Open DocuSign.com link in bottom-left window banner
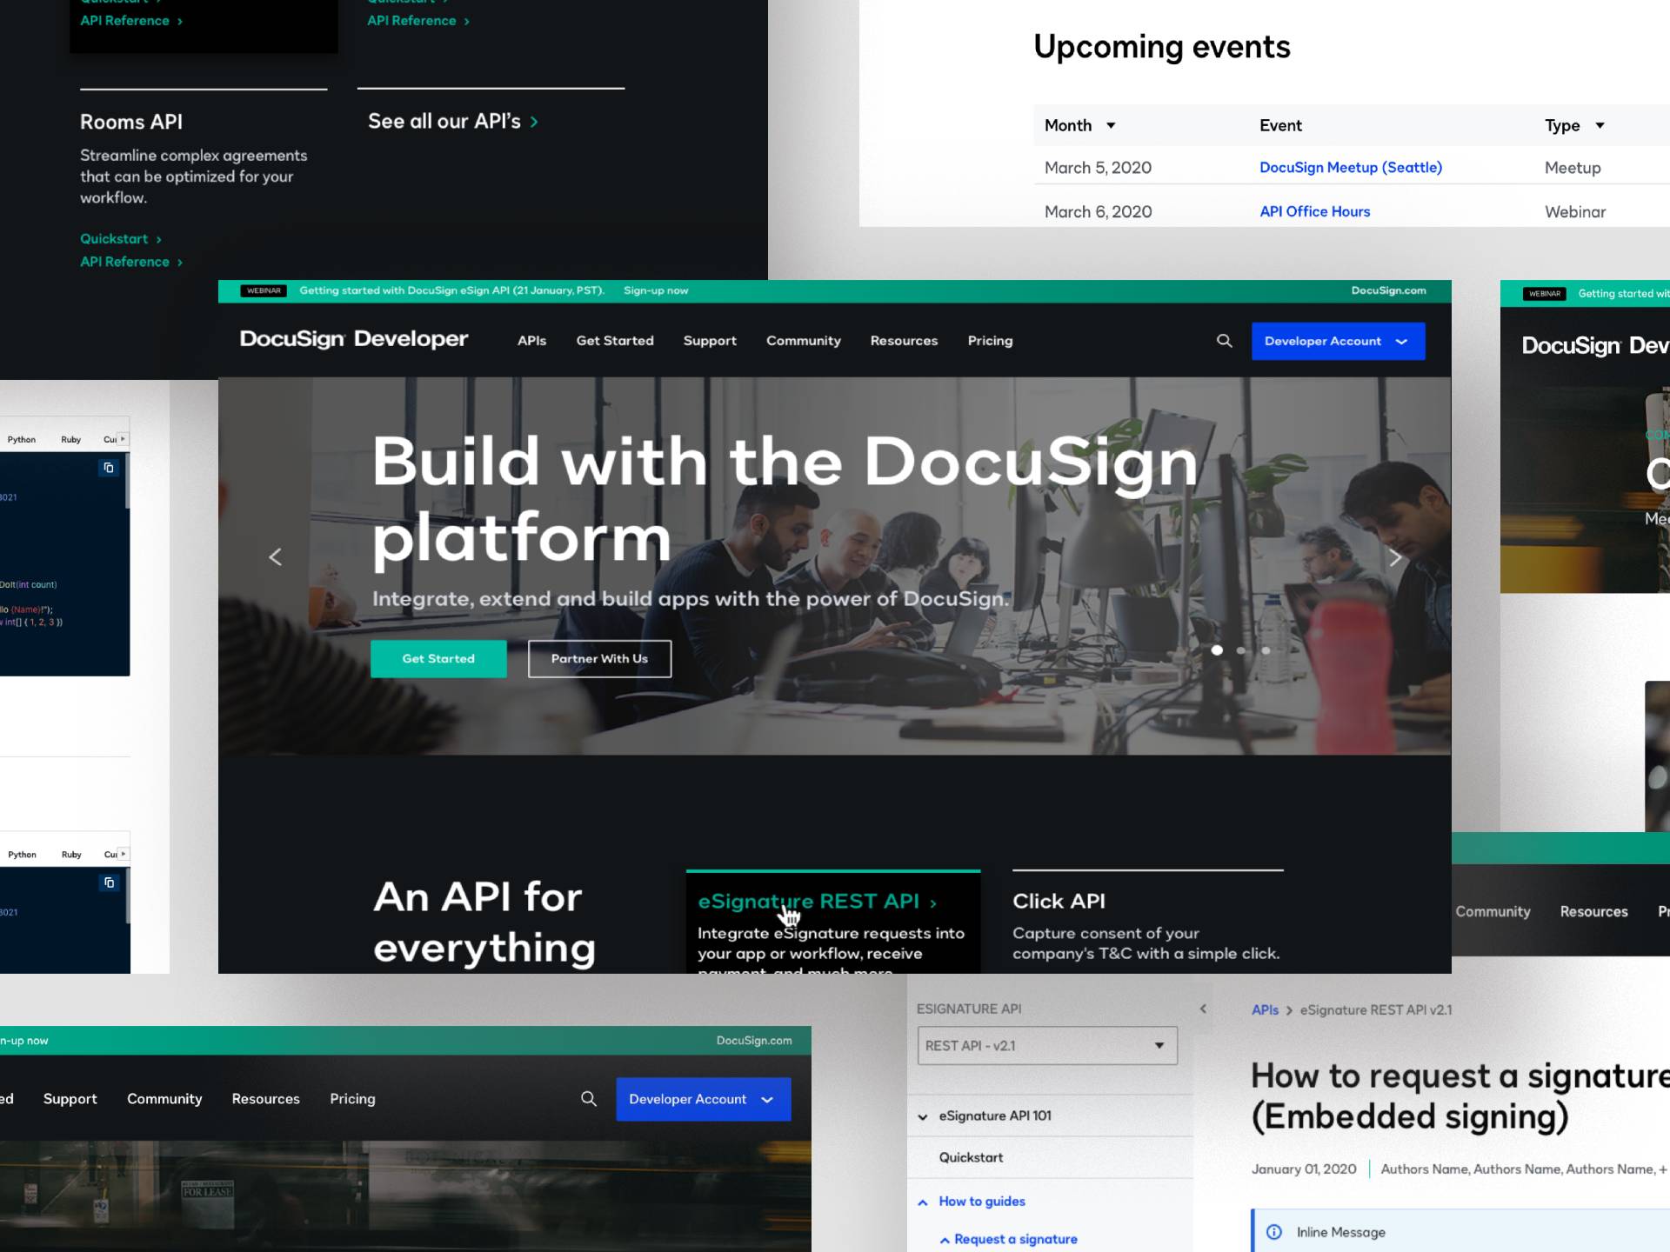Image resolution: width=1670 pixels, height=1252 pixels. 754,1041
